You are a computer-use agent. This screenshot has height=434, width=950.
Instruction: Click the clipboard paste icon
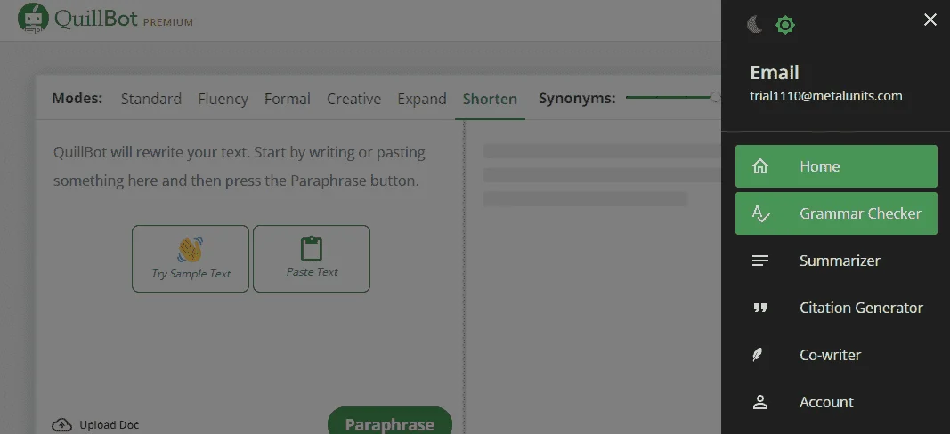312,248
